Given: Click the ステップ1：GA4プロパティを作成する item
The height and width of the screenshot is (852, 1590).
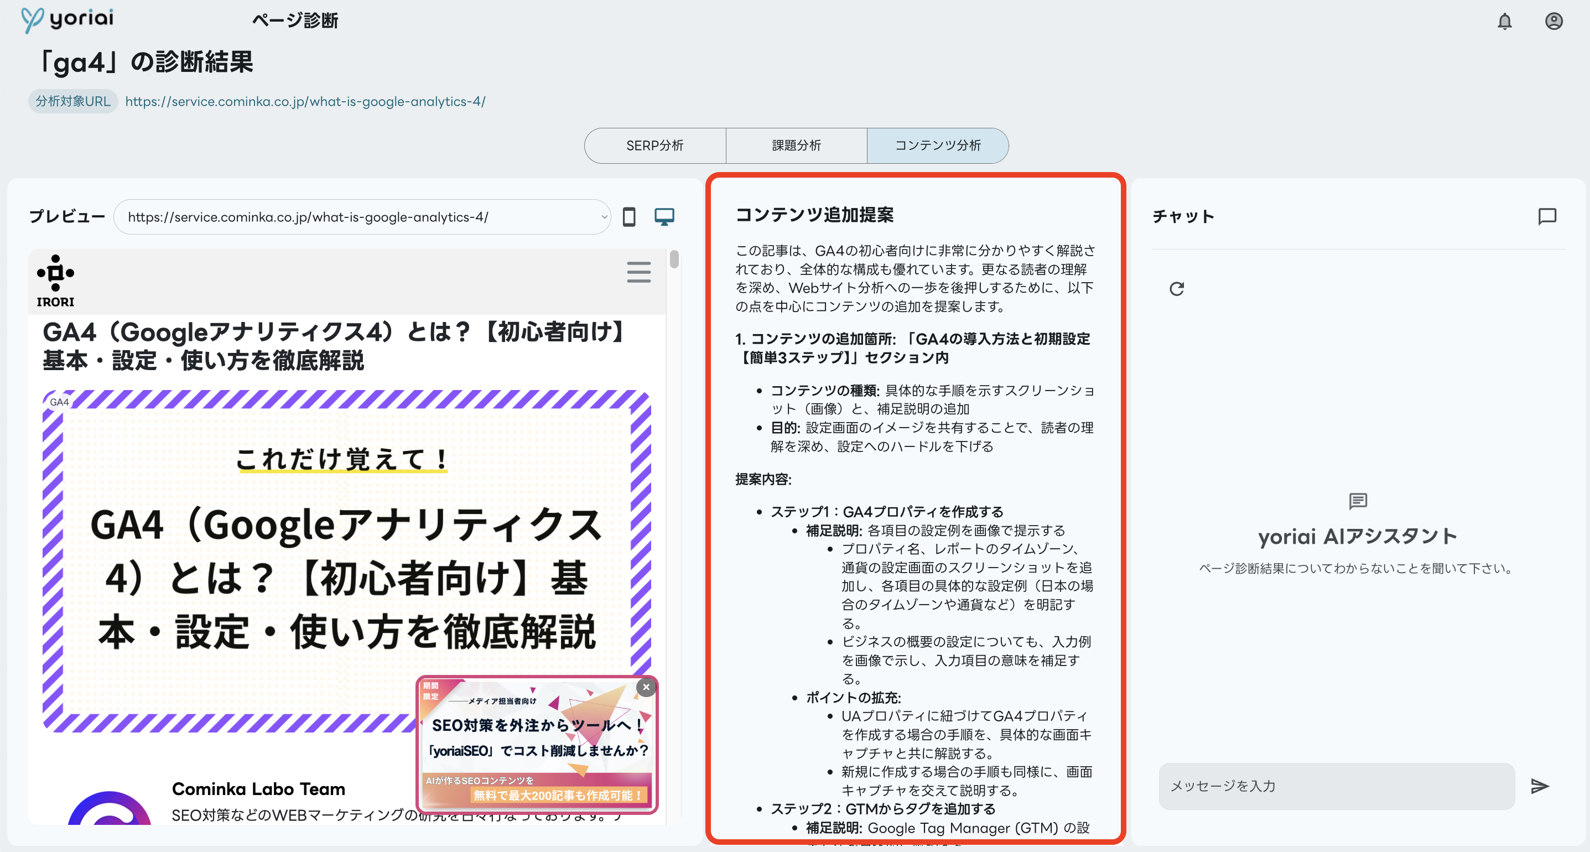Looking at the screenshot, I should pos(887,512).
